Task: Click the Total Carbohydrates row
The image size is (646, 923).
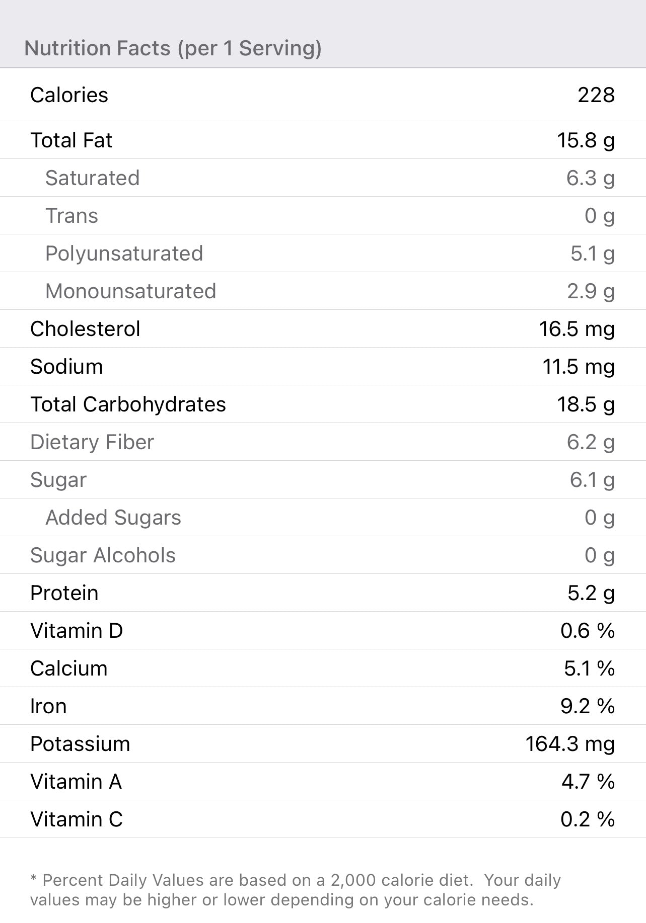Action: pyautogui.click(x=322, y=404)
